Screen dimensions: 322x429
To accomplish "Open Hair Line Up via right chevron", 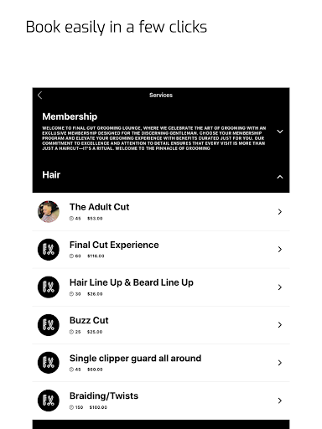I will click(280, 287).
